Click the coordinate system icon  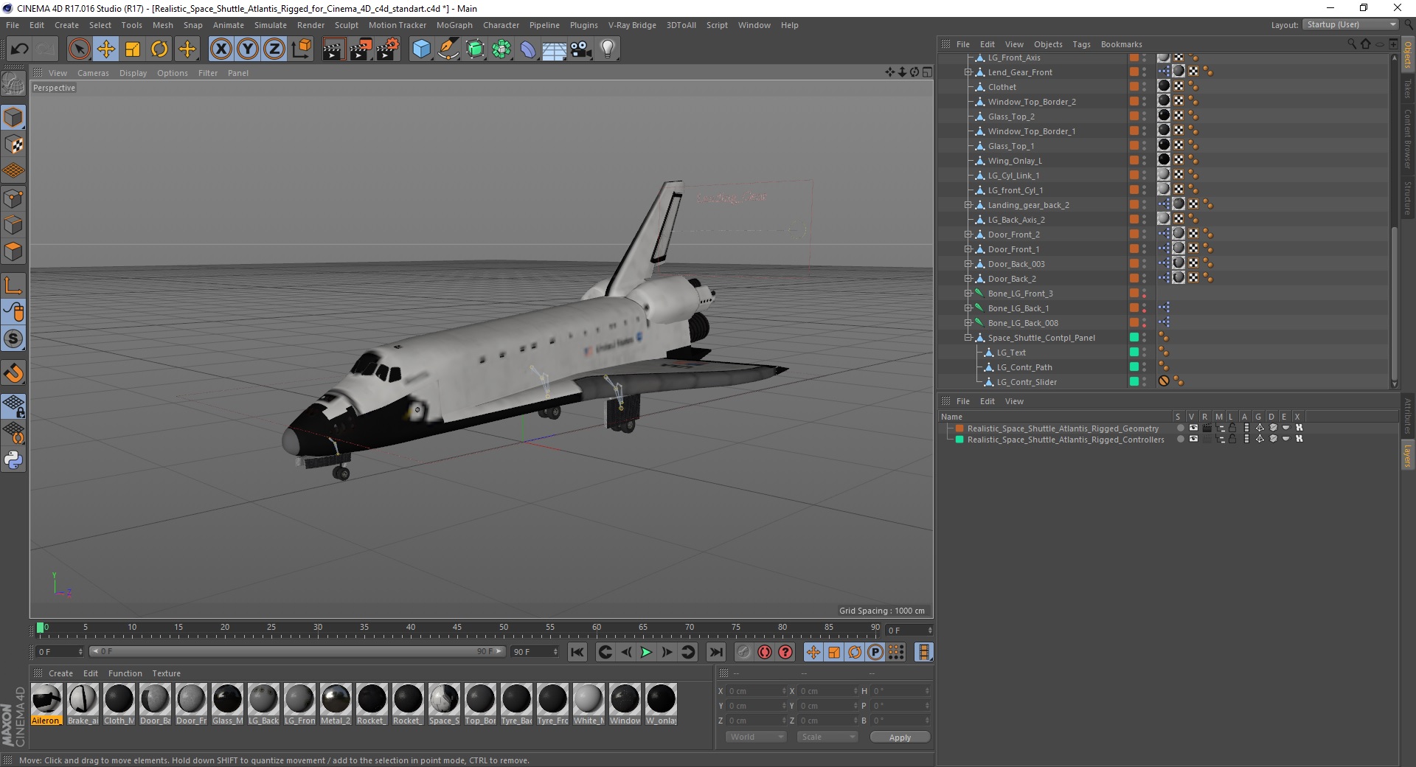click(301, 49)
